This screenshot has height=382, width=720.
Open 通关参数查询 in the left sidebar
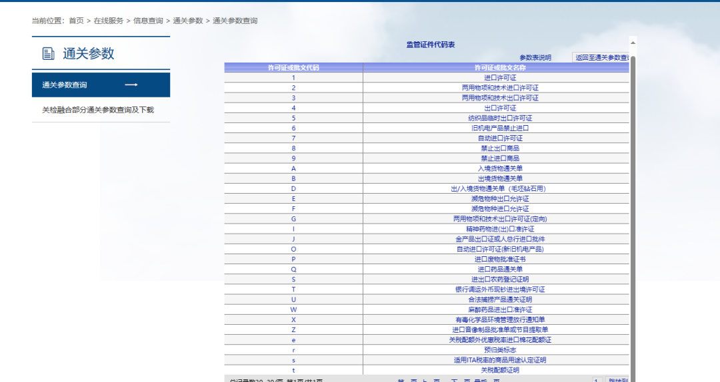[x=65, y=85]
